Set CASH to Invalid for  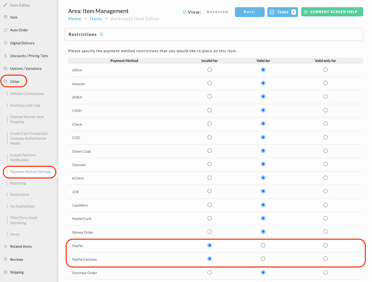pos(209,110)
